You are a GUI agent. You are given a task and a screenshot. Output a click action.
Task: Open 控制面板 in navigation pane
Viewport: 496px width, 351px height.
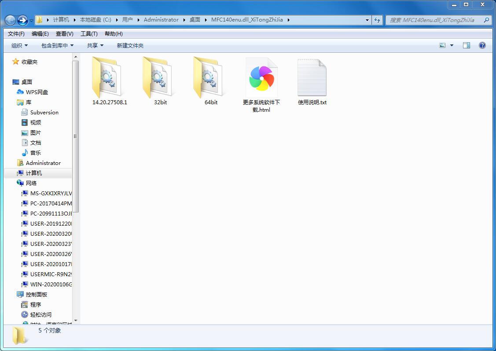(37, 294)
